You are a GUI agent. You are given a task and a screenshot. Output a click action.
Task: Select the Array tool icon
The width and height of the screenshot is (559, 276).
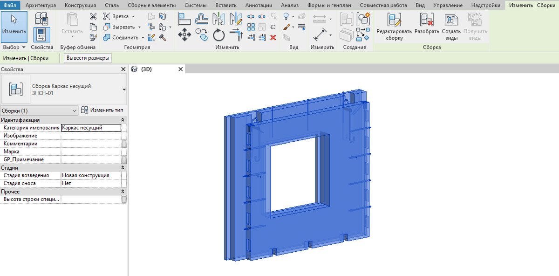coord(251,27)
